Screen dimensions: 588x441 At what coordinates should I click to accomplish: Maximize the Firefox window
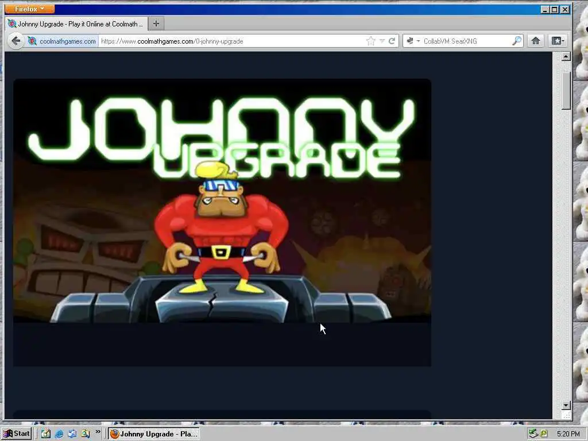pos(555,9)
